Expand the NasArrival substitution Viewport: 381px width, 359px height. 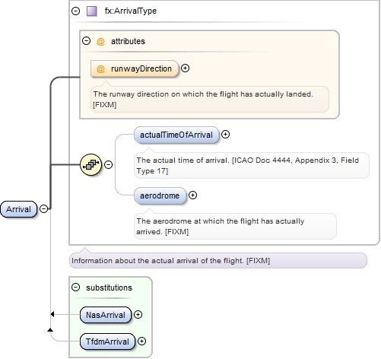tap(138, 315)
